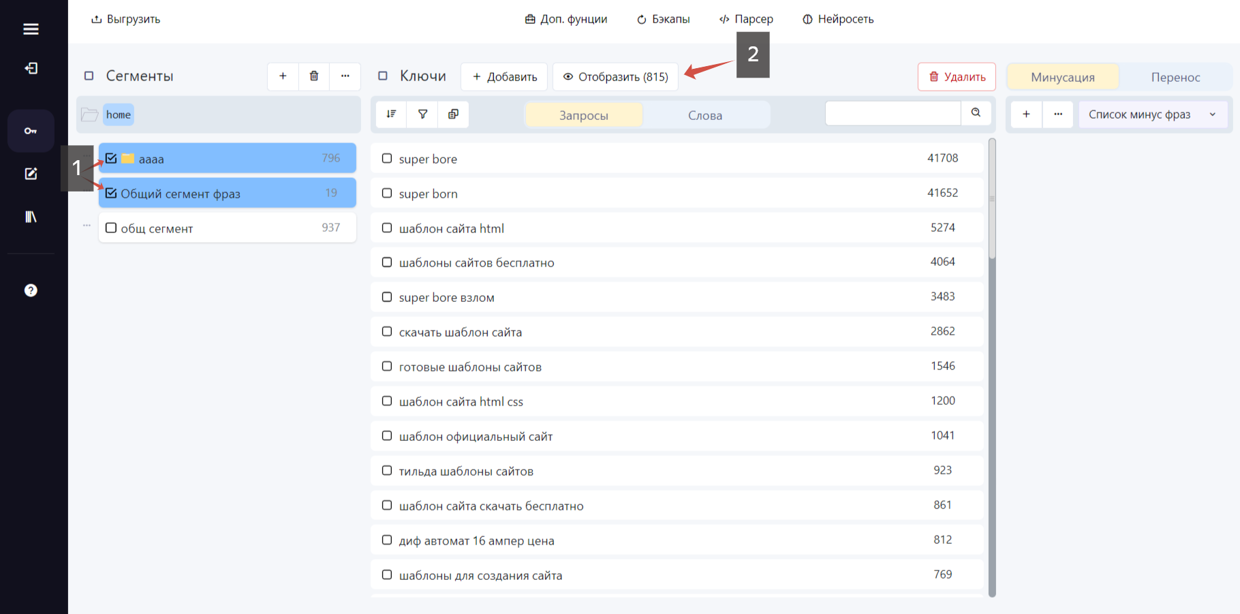The height and width of the screenshot is (614, 1240).
Task: Open the hamburger menu in sidebar
Action: click(x=31, y=29)
